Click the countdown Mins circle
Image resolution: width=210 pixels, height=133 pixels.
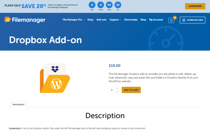[109, 5]
